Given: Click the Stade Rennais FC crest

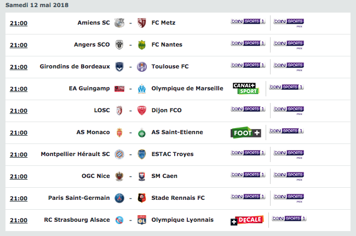Looking at the screenshot, I should point(142,198).
